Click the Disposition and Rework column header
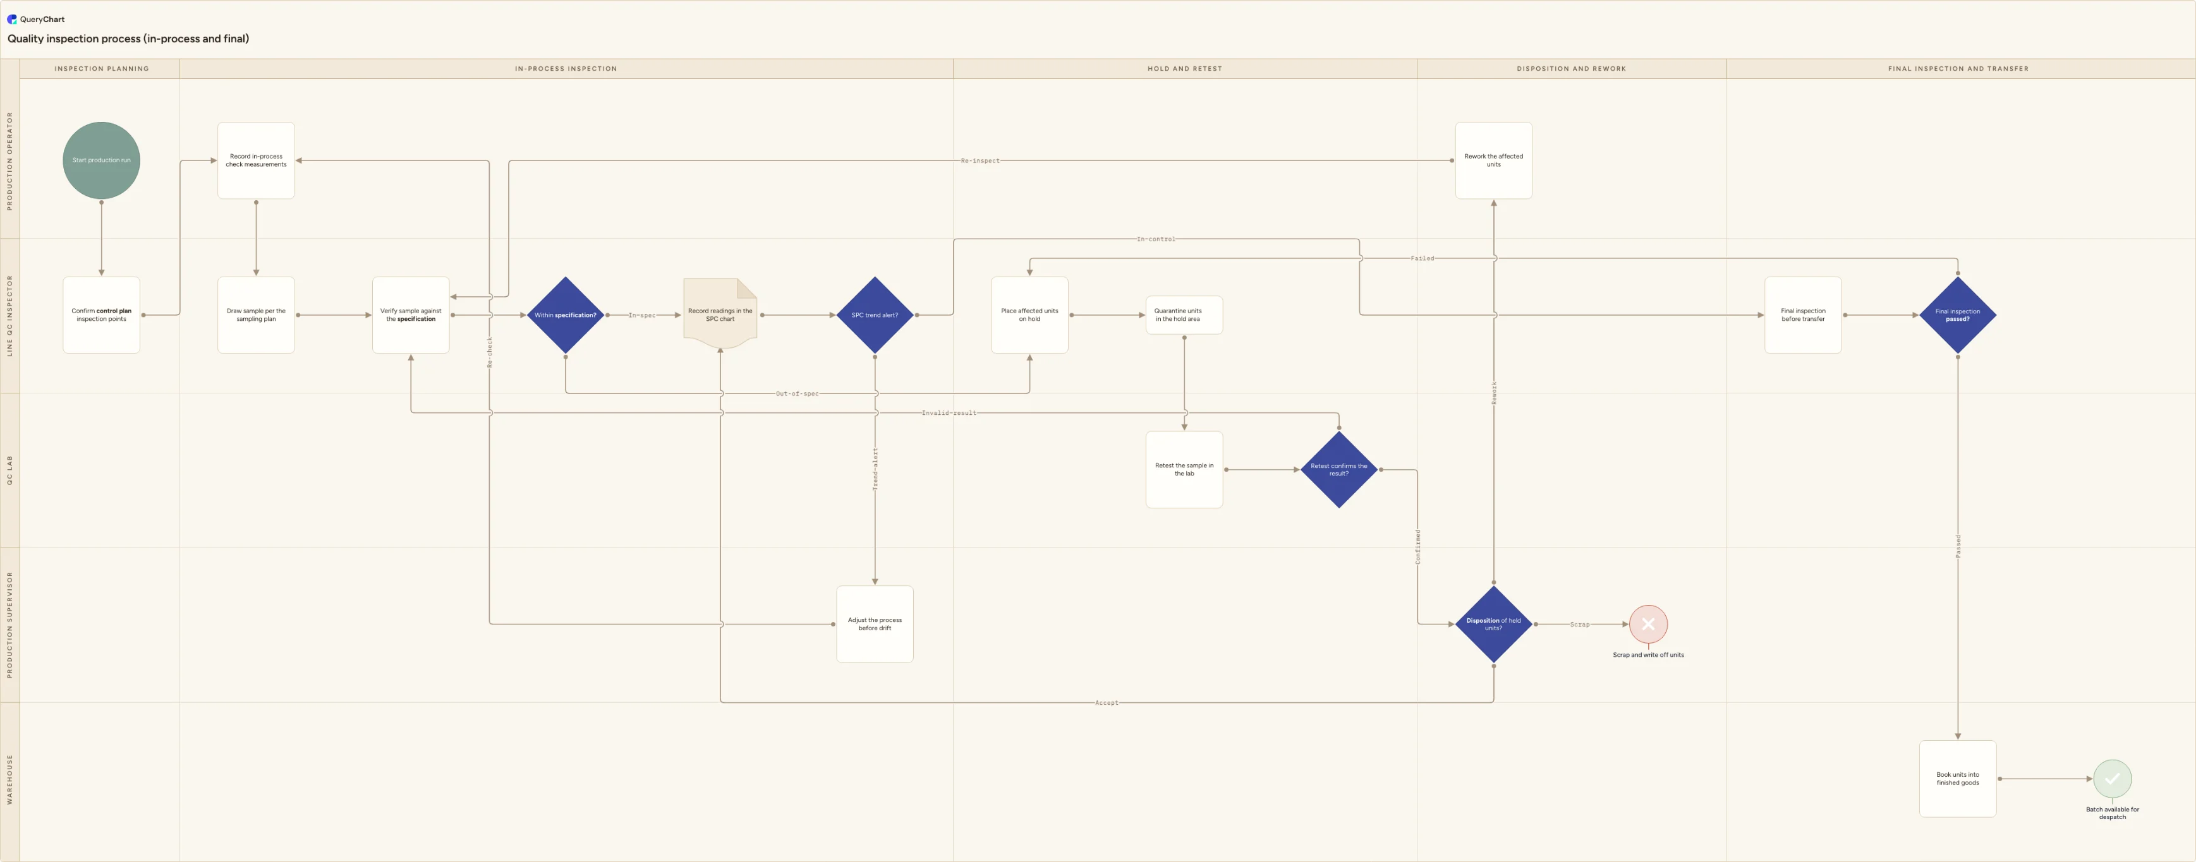Viewport: 2196px width, 862px height. pos(1571,69)
